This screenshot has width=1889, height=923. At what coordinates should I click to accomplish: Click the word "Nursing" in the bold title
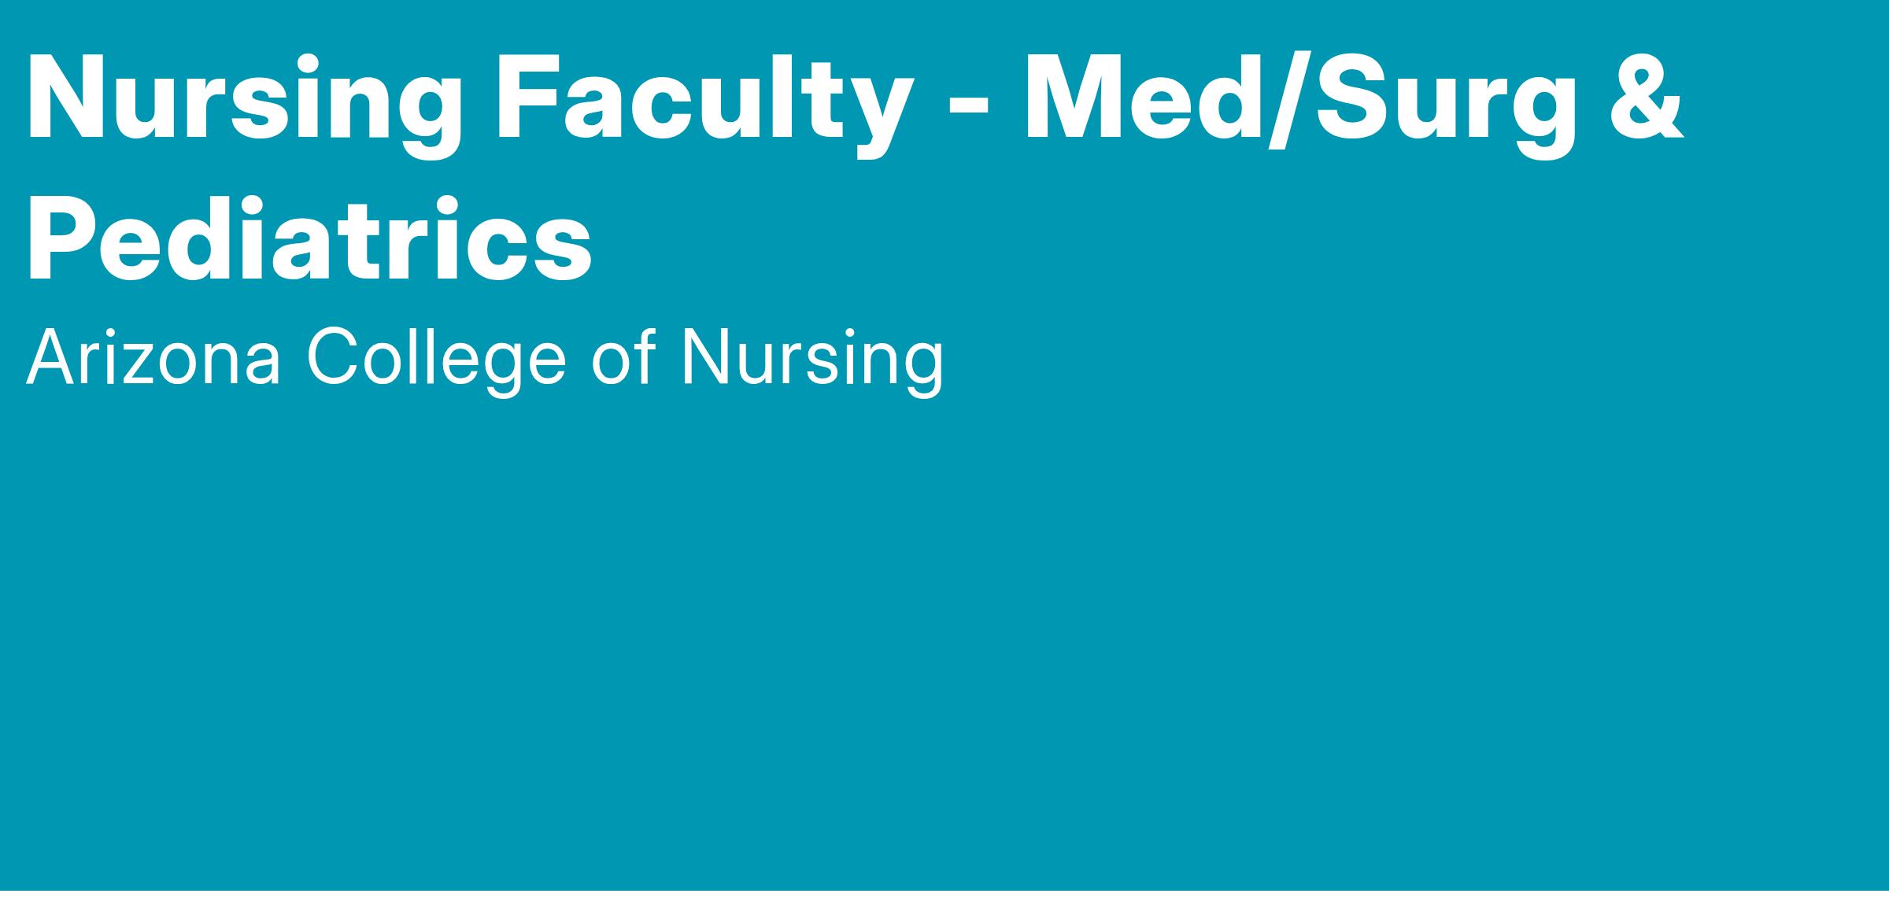pyautogui.click(x=244, y=98)
